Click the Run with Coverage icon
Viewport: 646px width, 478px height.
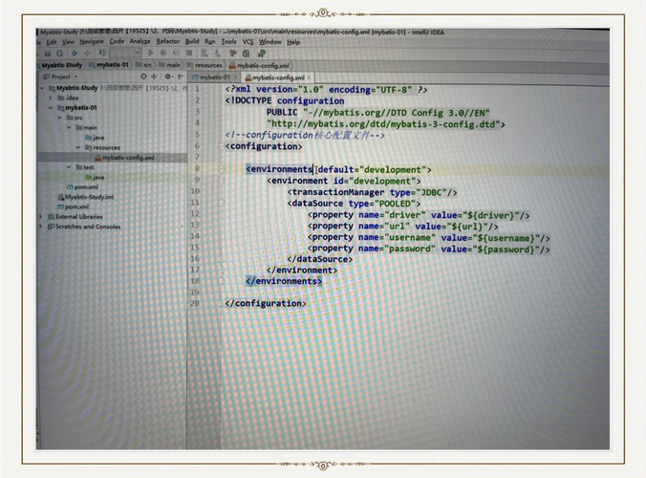coord(177,53)
